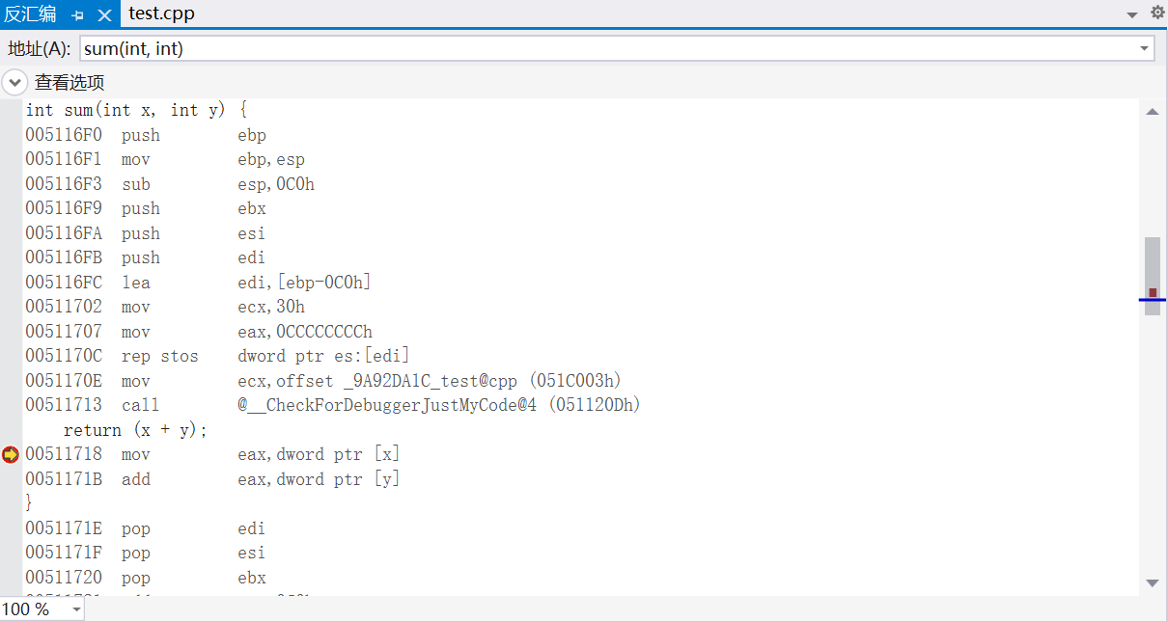Click the line 00511720 pop ebx
1168x622 pixels.
click(146, 578)
